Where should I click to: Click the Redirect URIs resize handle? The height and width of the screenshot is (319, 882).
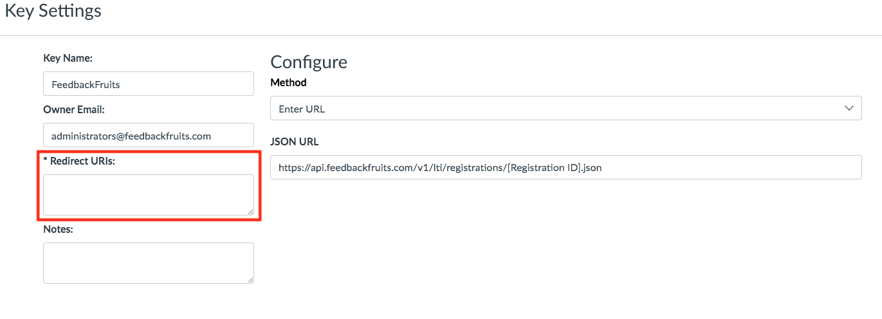tap(250, 212)
